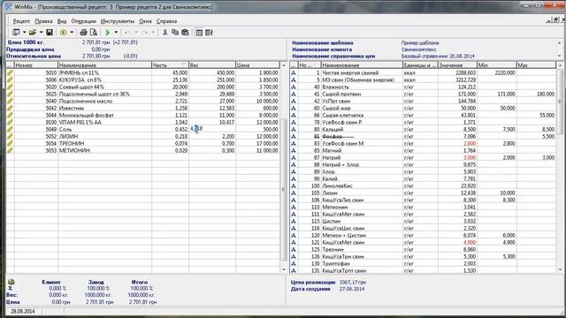Click the nutrient icon beside Кальций
Viewport: 566px width, 318px height.
pos(294,129)
